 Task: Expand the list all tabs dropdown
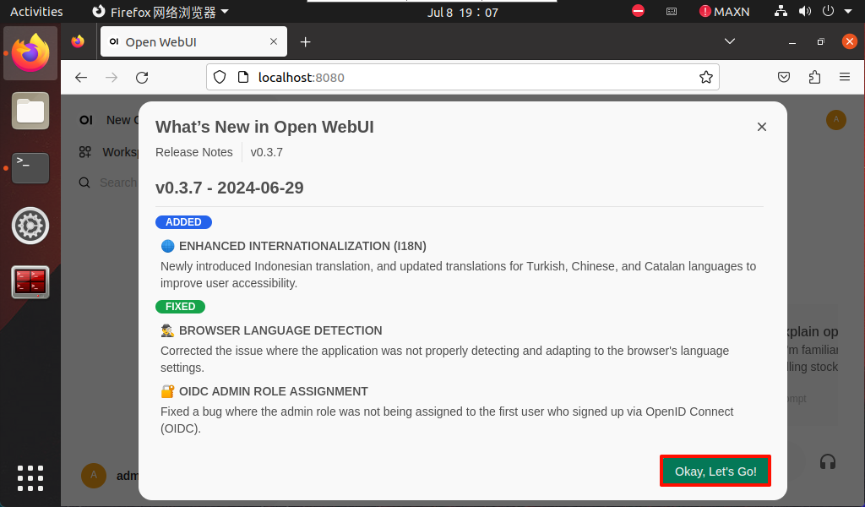click(730, 42)
